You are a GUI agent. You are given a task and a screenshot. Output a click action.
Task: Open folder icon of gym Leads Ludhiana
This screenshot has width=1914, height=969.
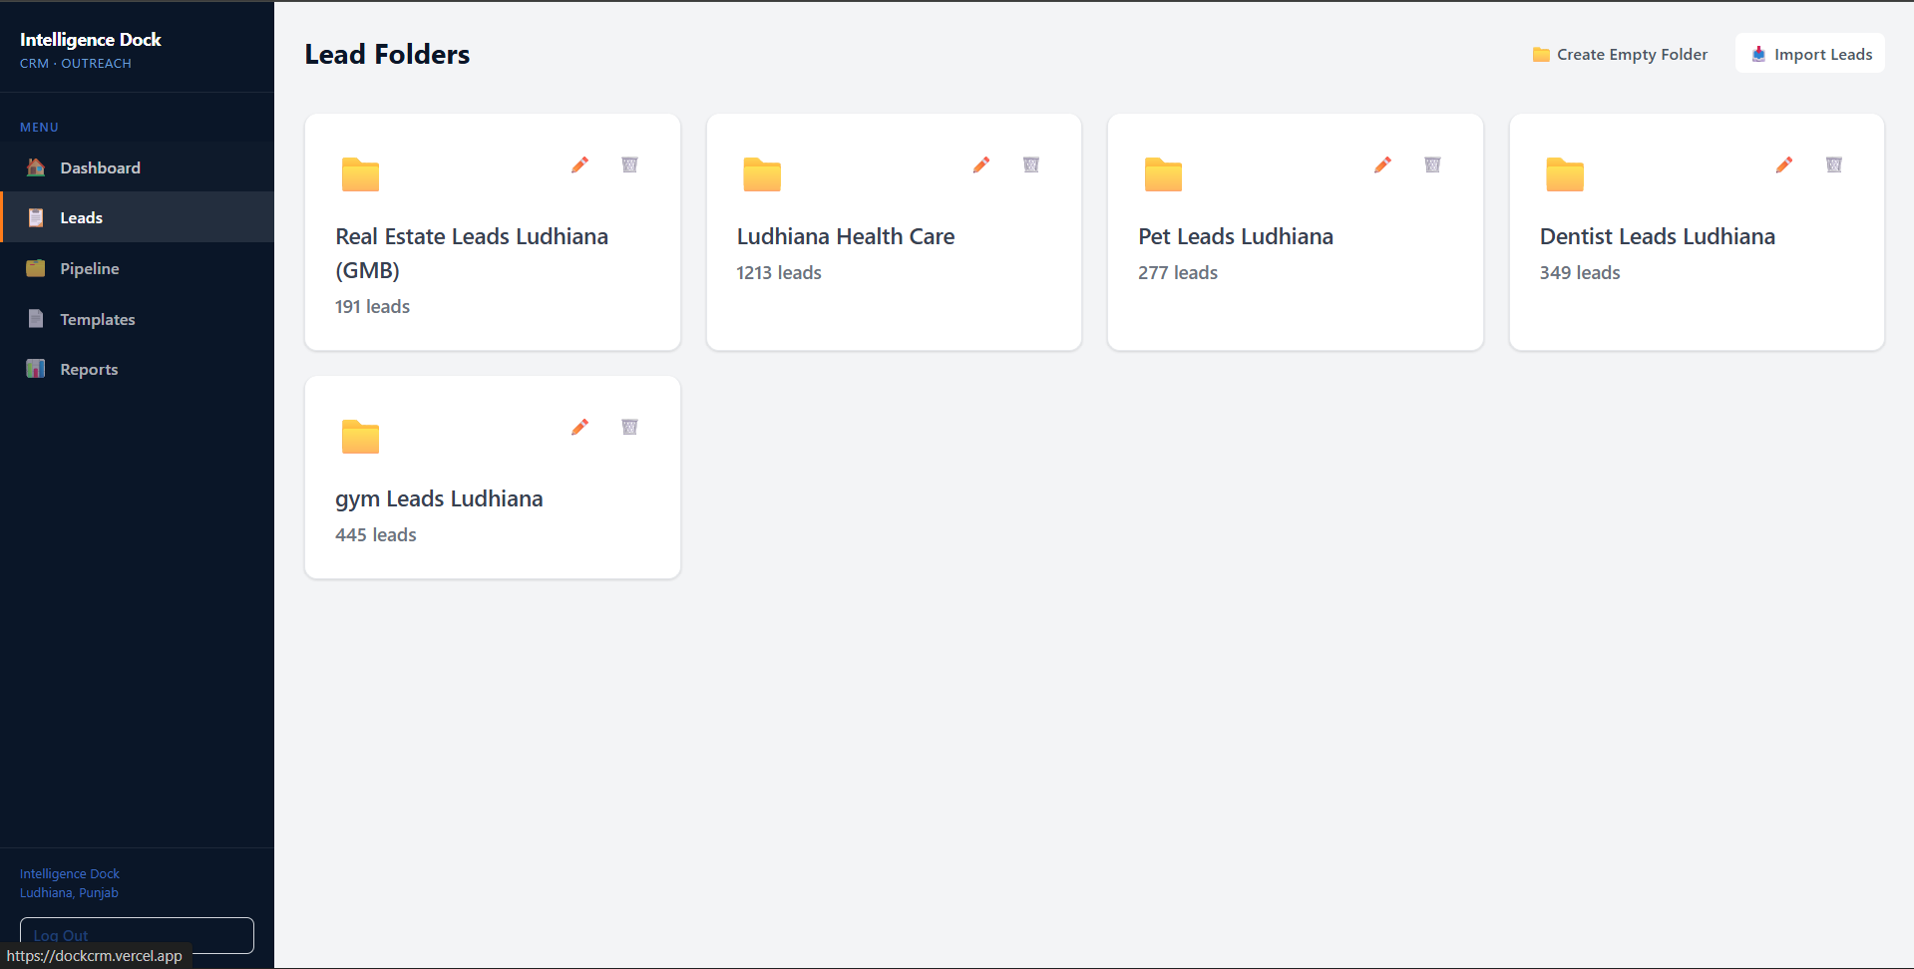[x=360, y=437]
